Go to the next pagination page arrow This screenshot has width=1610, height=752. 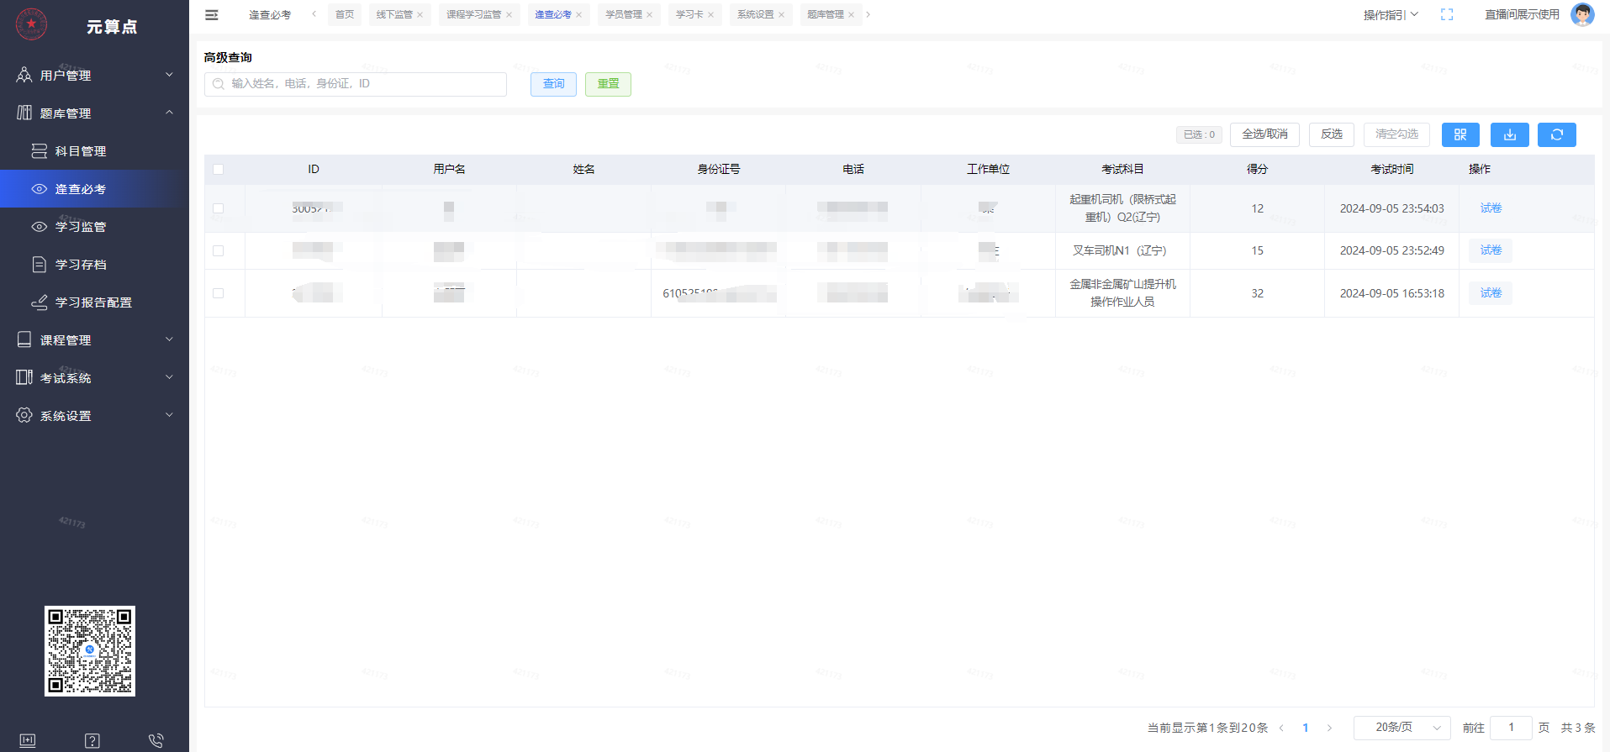[1329, 728]
